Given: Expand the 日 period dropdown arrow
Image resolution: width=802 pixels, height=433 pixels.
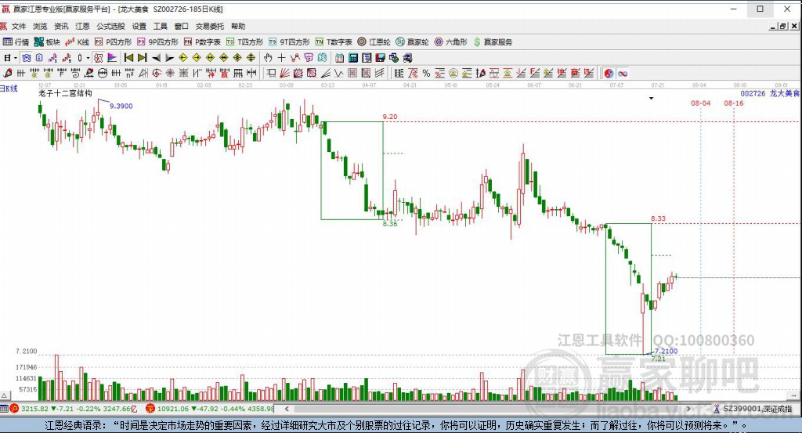Looking at the screenshot, I should (16, 58).
